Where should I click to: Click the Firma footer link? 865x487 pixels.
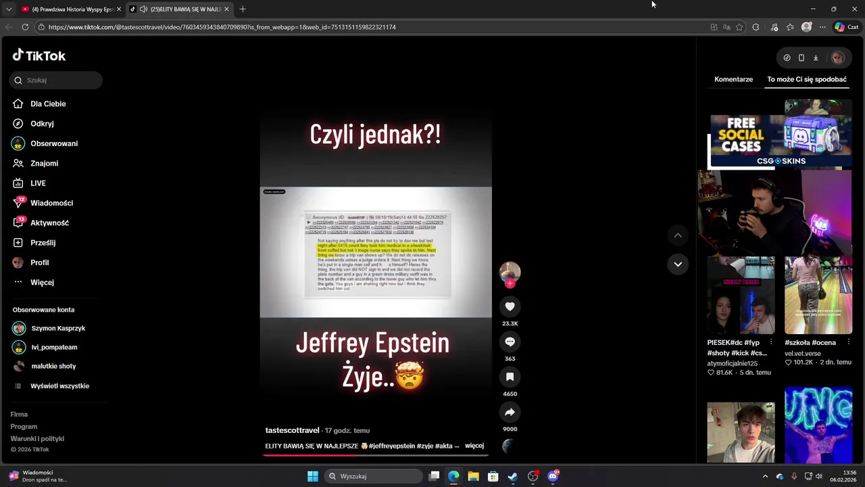(19, 415)
